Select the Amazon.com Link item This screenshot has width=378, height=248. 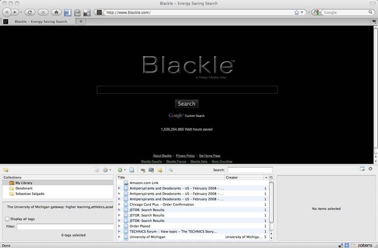pyautogui.click(x=193, y=183)
